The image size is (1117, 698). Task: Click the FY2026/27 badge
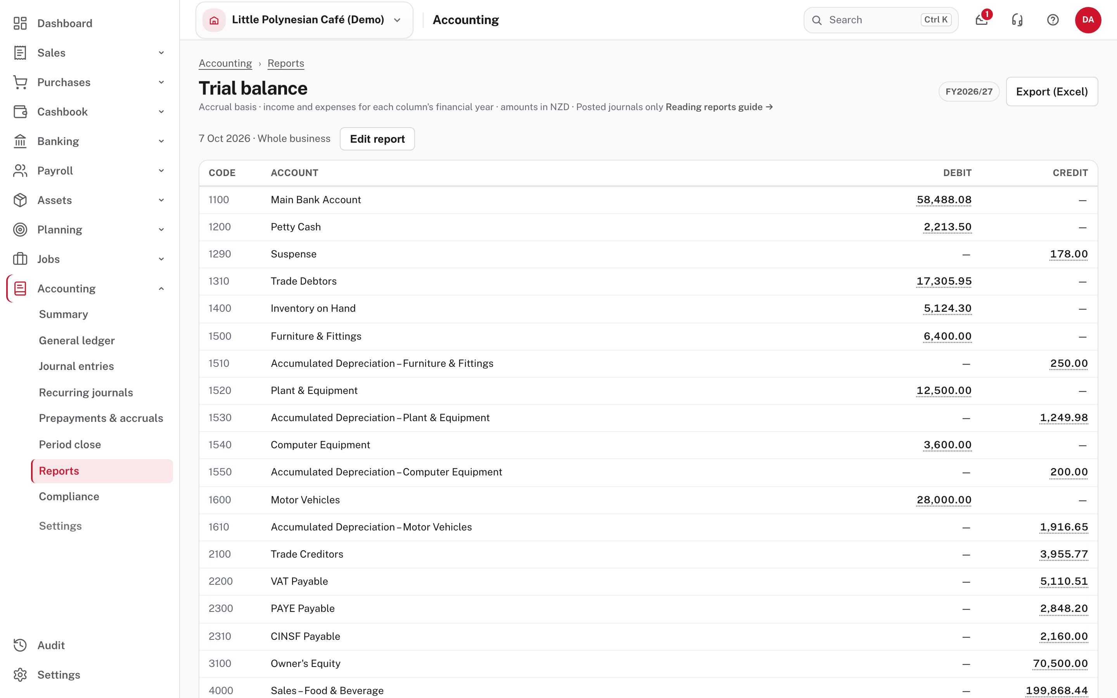coord(969,92)
